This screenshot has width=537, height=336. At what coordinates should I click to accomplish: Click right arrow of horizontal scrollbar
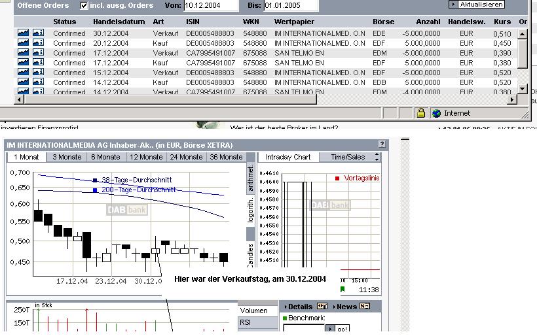(x=512, y=99)
